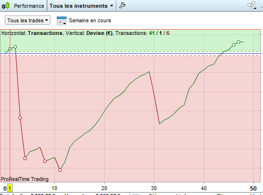Click the green marker at transaction 46

(234, 45)
